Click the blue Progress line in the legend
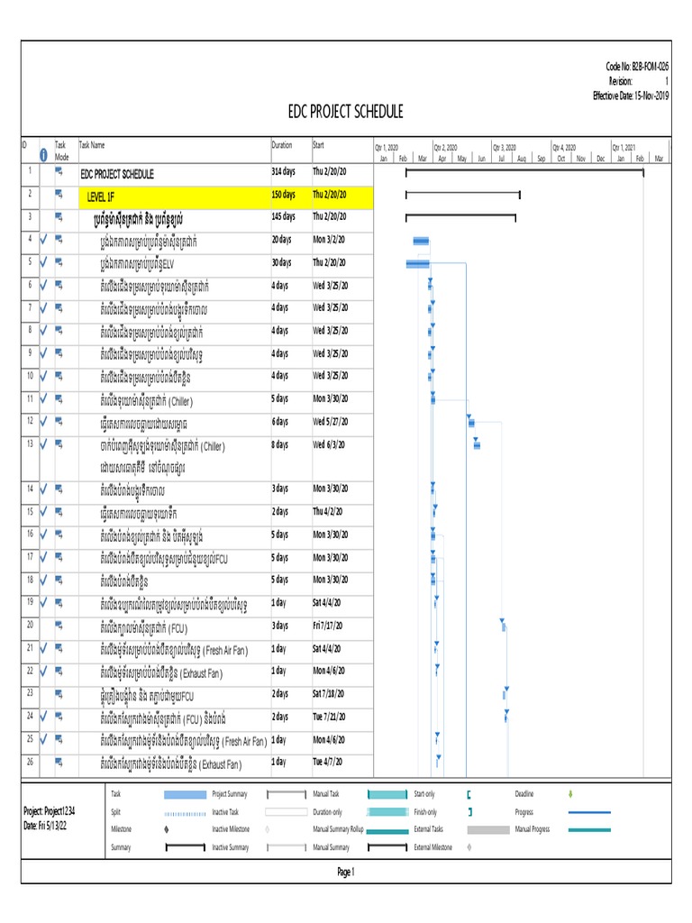The height and width of the screenshot is (923, 692). click(589, 812)
